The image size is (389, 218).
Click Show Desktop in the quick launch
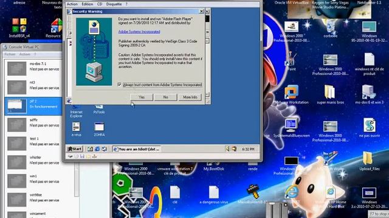(90, 149)
